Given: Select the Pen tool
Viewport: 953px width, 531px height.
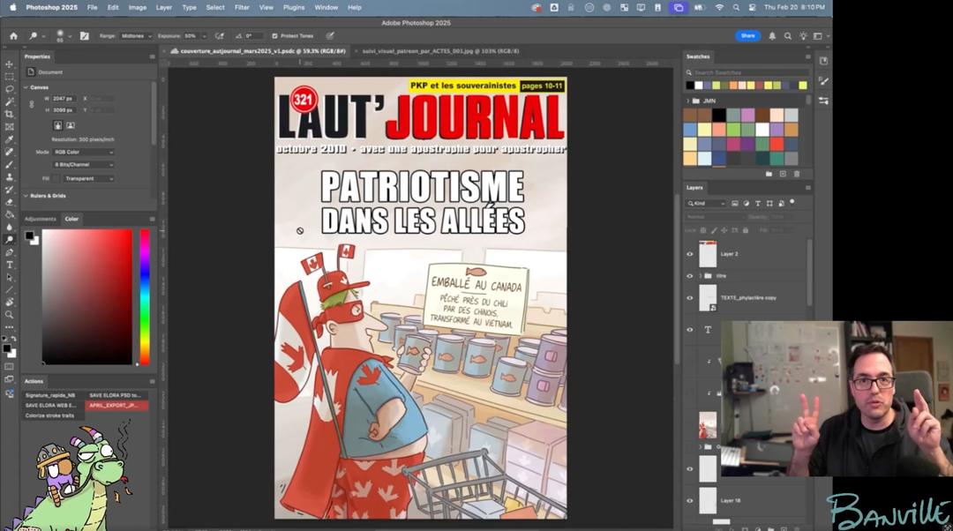Looking at the screenshot, I should tap(9, 252).
